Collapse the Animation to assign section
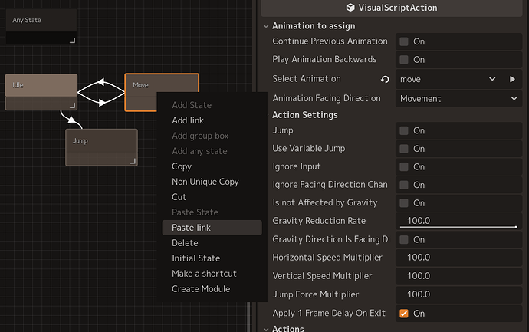The image size is (529, 332). coord(266,26)
